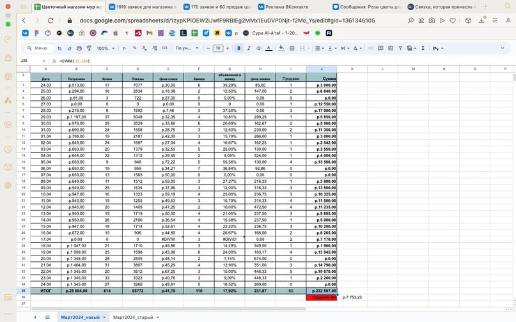Click the Print icon in toolbar
Image resolution: width=516 pixels, height=322 pixels.
(79, 48)
